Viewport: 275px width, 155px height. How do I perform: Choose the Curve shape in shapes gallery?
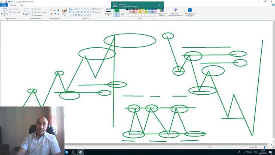point(73,9)
